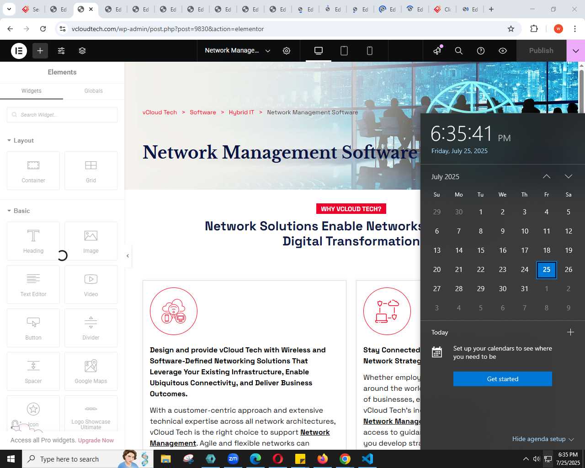Viewport: 585px width, 468px height.
Task: Select the Divider widget
Action: (91, 328)
